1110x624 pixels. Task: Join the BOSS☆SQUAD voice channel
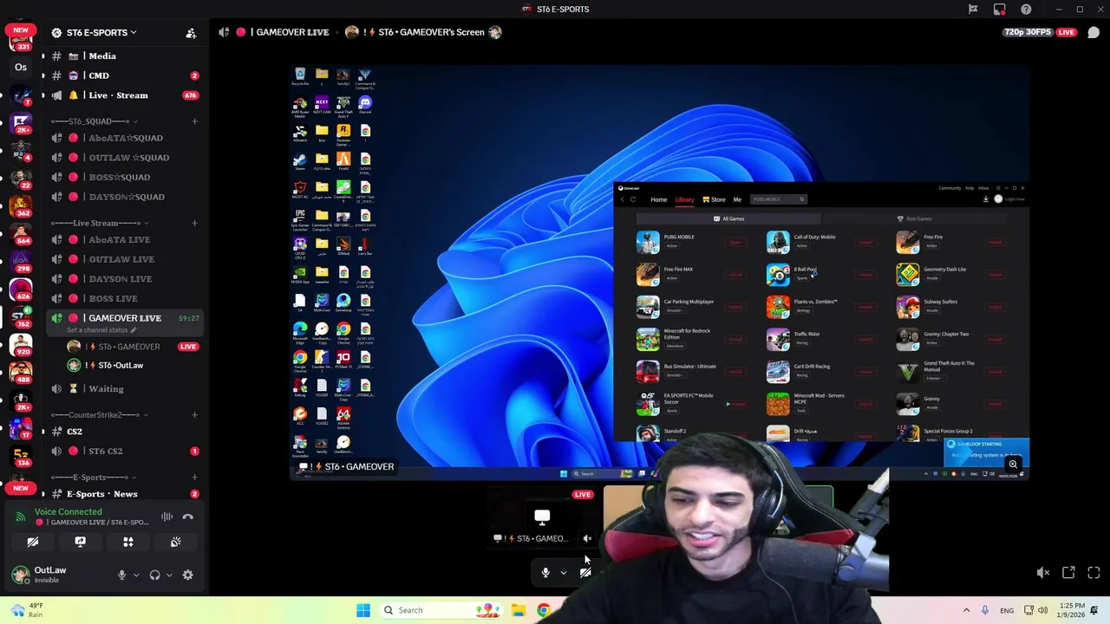pyautogui.click(x=125, y=178)
